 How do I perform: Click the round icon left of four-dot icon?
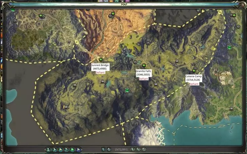coord(103,149)
